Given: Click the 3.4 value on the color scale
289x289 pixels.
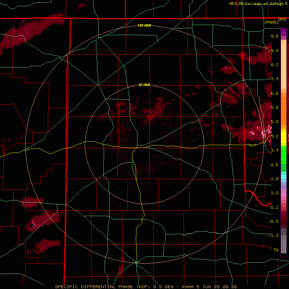Looking at the screenshot, I should [x=275, y=150].
